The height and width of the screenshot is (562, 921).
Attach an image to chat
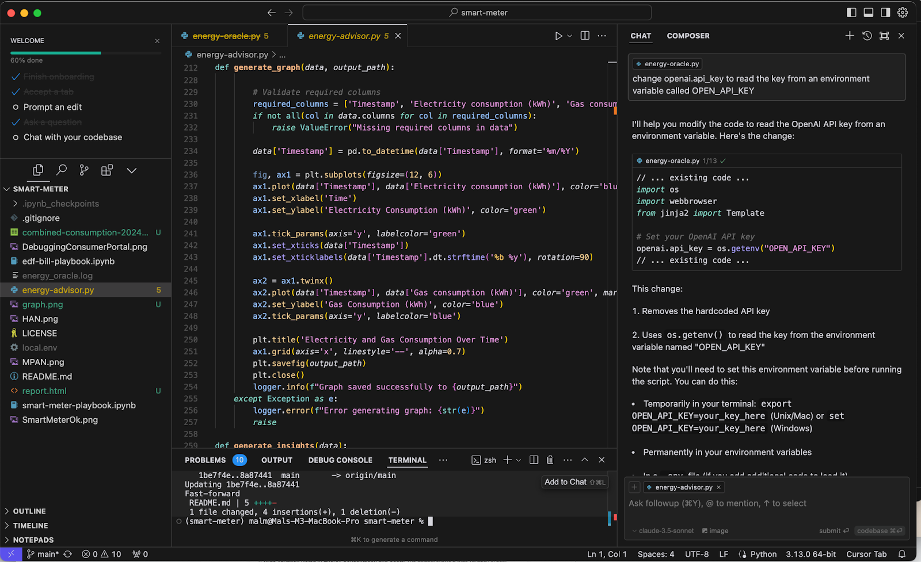[x=715, y=531]
